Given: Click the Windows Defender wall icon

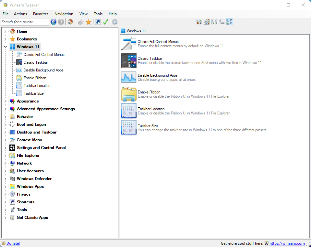Looking at the screenshot, I should click(12, 179).
